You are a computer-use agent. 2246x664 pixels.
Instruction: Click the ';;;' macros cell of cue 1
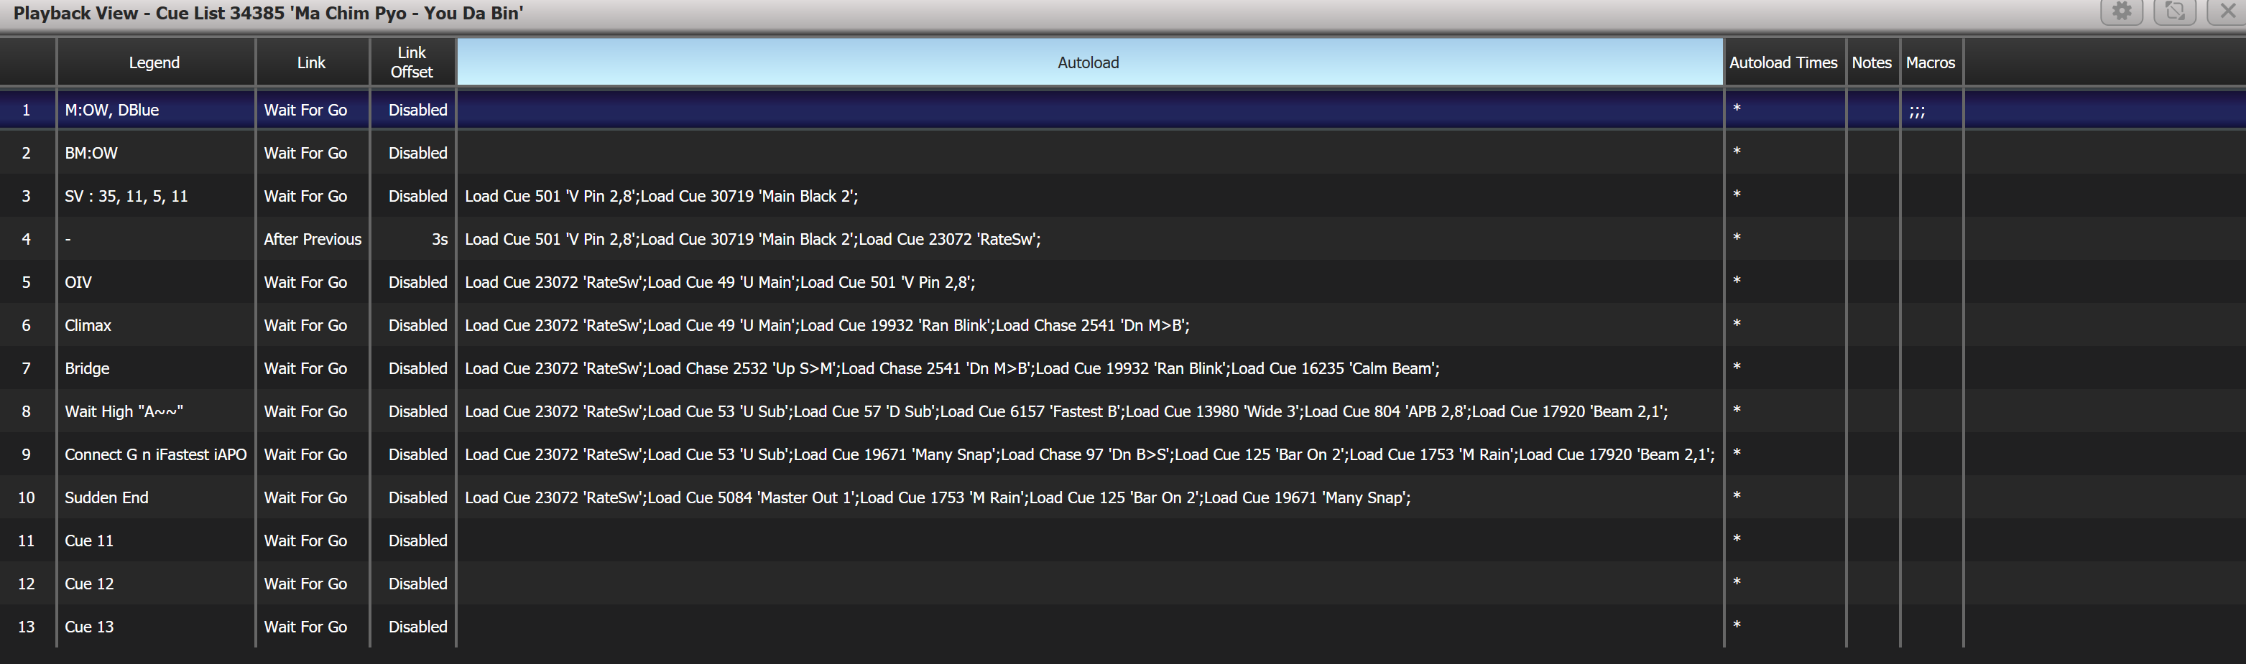click(x=1931, y=110)
